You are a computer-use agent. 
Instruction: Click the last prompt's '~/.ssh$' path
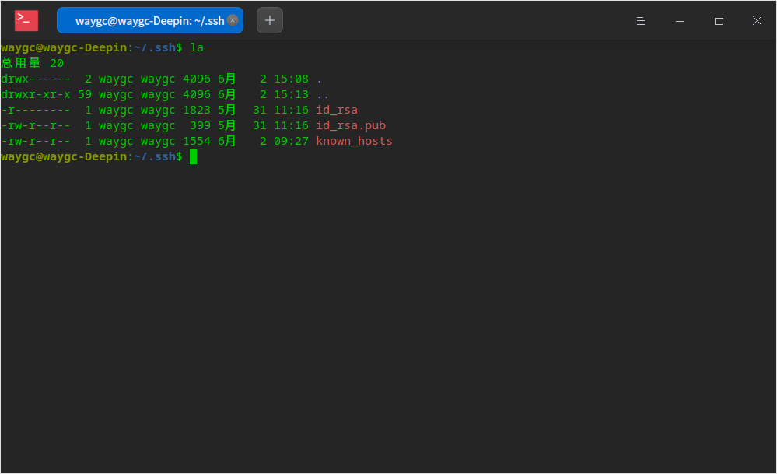pyautogui.click(x=158, y=156)
